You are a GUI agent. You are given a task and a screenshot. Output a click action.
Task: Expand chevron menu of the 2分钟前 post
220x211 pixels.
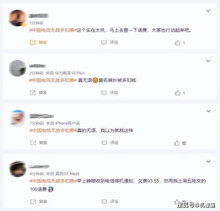208,61
